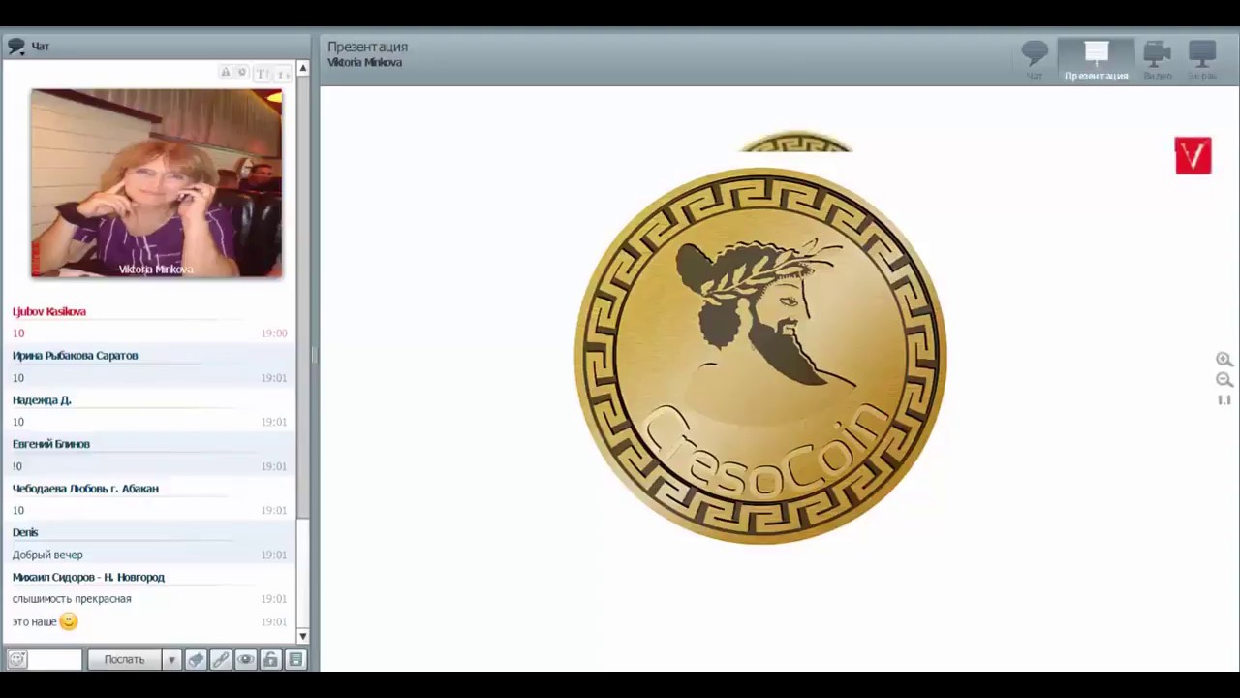The image size is (1240, 698).
Task: Select the name Евгений Блинов in chat
Action: [x=51, y=444]
